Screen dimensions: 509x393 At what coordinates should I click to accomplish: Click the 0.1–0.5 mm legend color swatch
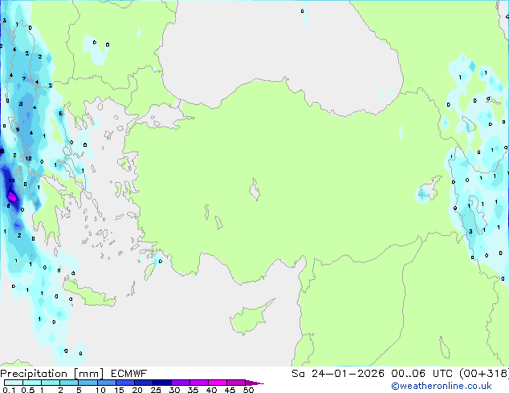[x=14, y=383]
